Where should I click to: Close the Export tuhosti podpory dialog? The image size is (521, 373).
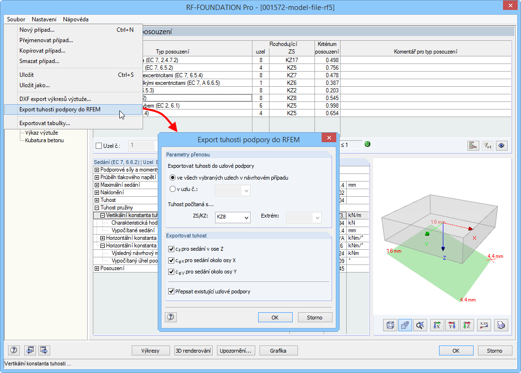(x=329, y=137)
